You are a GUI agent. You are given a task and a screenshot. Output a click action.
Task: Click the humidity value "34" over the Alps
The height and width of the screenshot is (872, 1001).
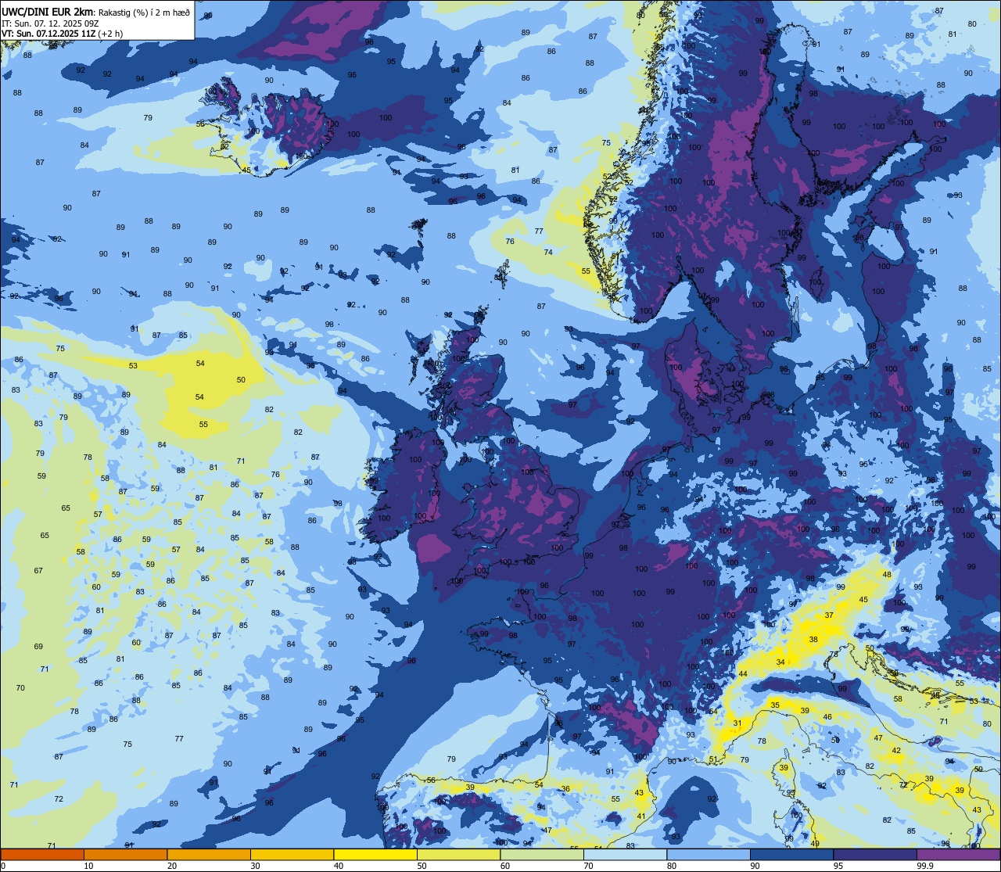780,662
